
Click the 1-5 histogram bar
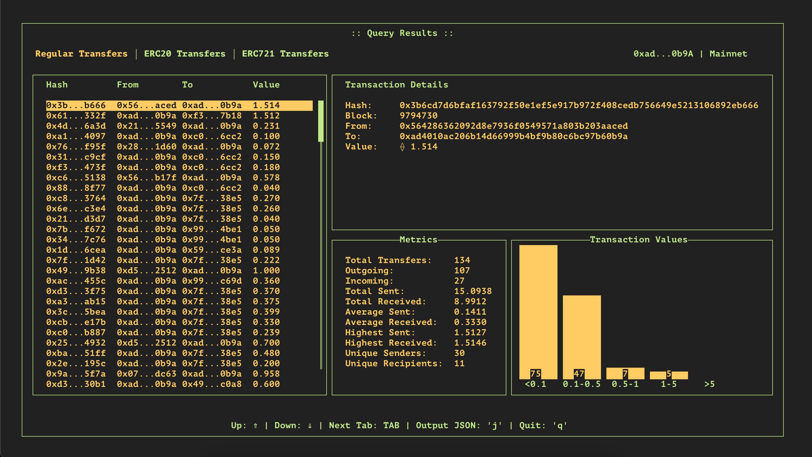pyautogui.click(x=669, y=375)
